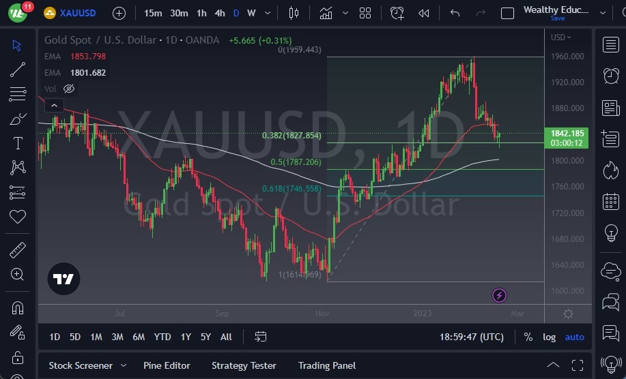This screenshot has height=379, width=626.
Task: Collapse the indicator legend
Action: pyautogui.click(x=54, y=106)
